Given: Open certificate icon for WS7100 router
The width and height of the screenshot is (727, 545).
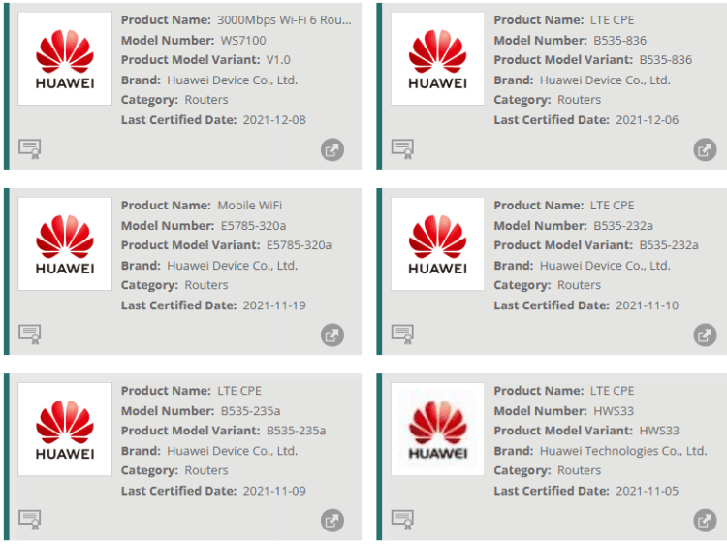Looking at the screenshot, I should 30,148.
